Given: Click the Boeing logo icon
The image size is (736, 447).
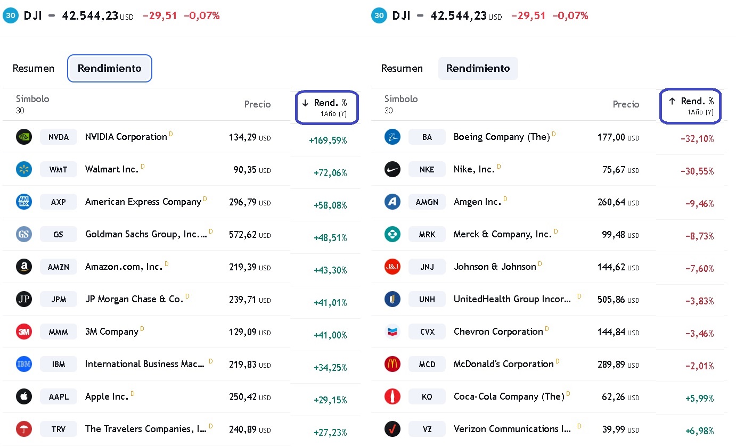Looking at the screenshot, I should (x=392, y=137).
